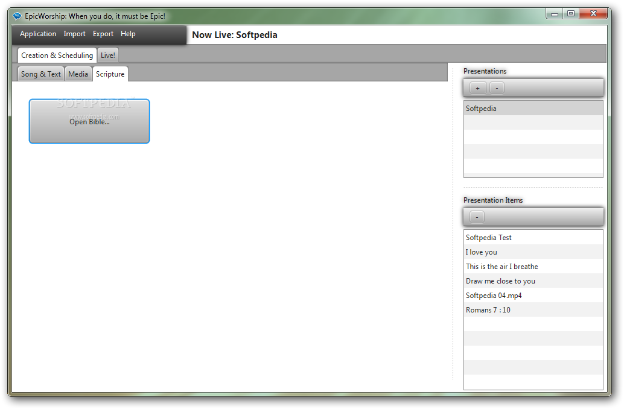The height and width of the screenshot is (409, 624).
Task: Remove presentation using the minus button under Presentations
Action: [x=497, y=88]
